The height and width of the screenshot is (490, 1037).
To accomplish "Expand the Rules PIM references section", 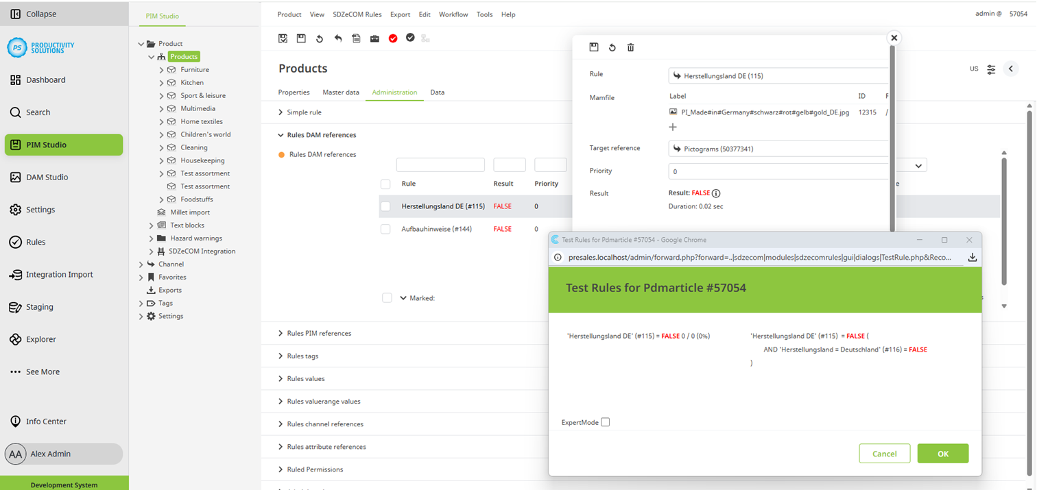I will tap(319, 333).
